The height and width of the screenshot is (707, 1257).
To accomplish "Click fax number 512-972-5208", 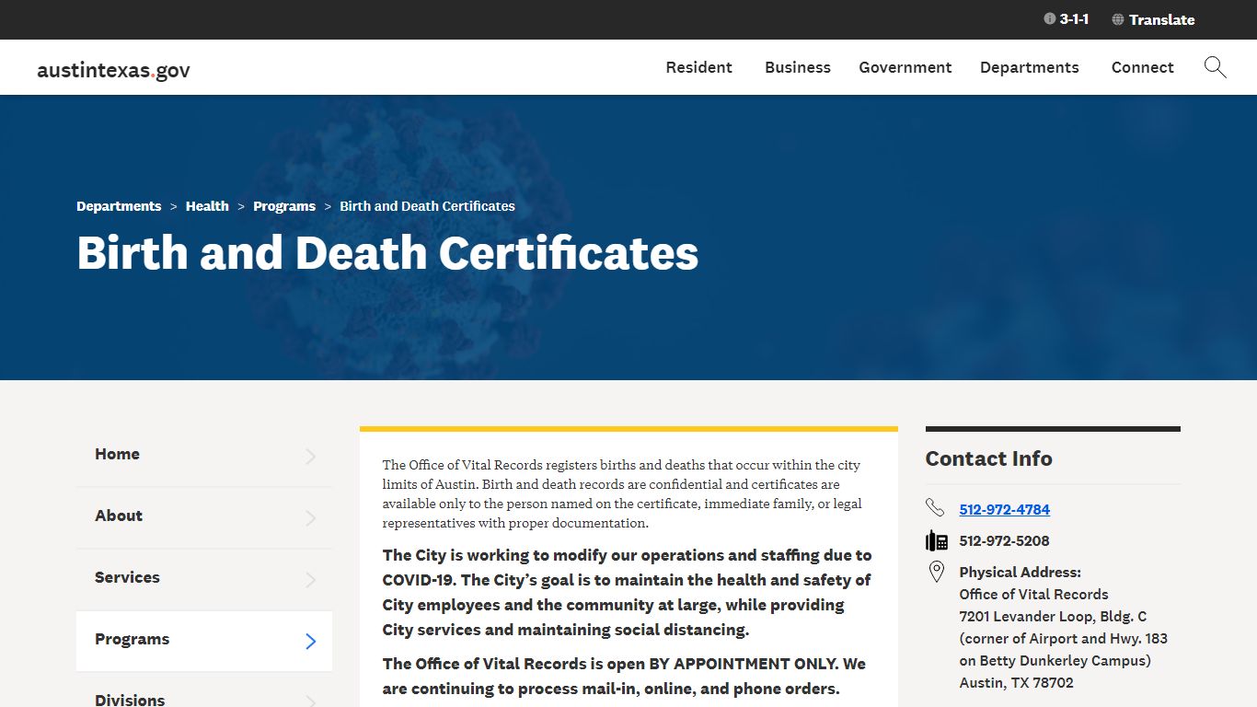I will coord(1004,540).
